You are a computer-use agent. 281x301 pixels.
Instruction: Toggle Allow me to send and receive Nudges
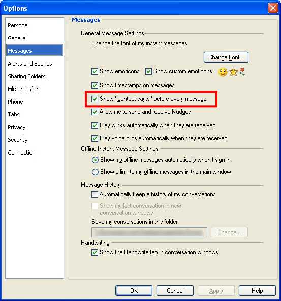point(95,112)
